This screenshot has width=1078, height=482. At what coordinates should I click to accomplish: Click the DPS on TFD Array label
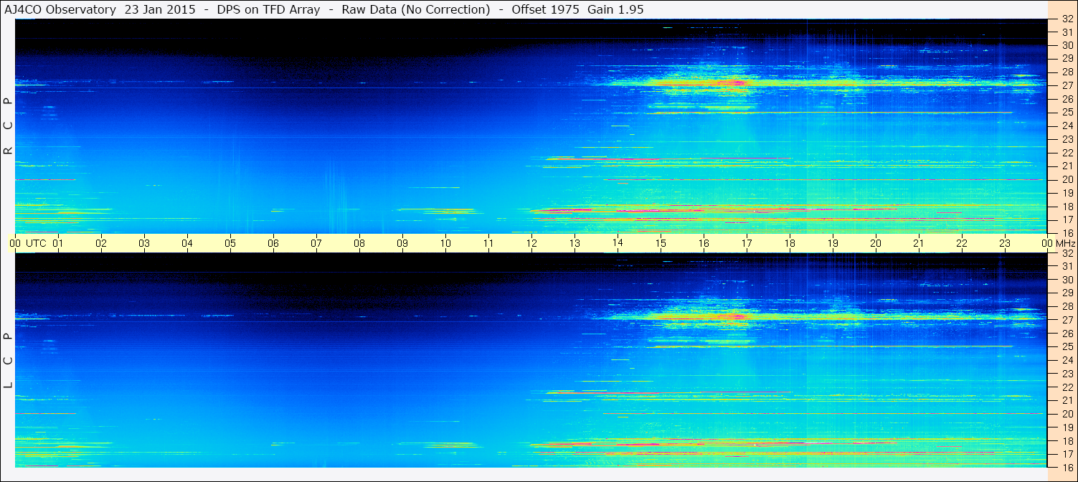pos(268,9)
